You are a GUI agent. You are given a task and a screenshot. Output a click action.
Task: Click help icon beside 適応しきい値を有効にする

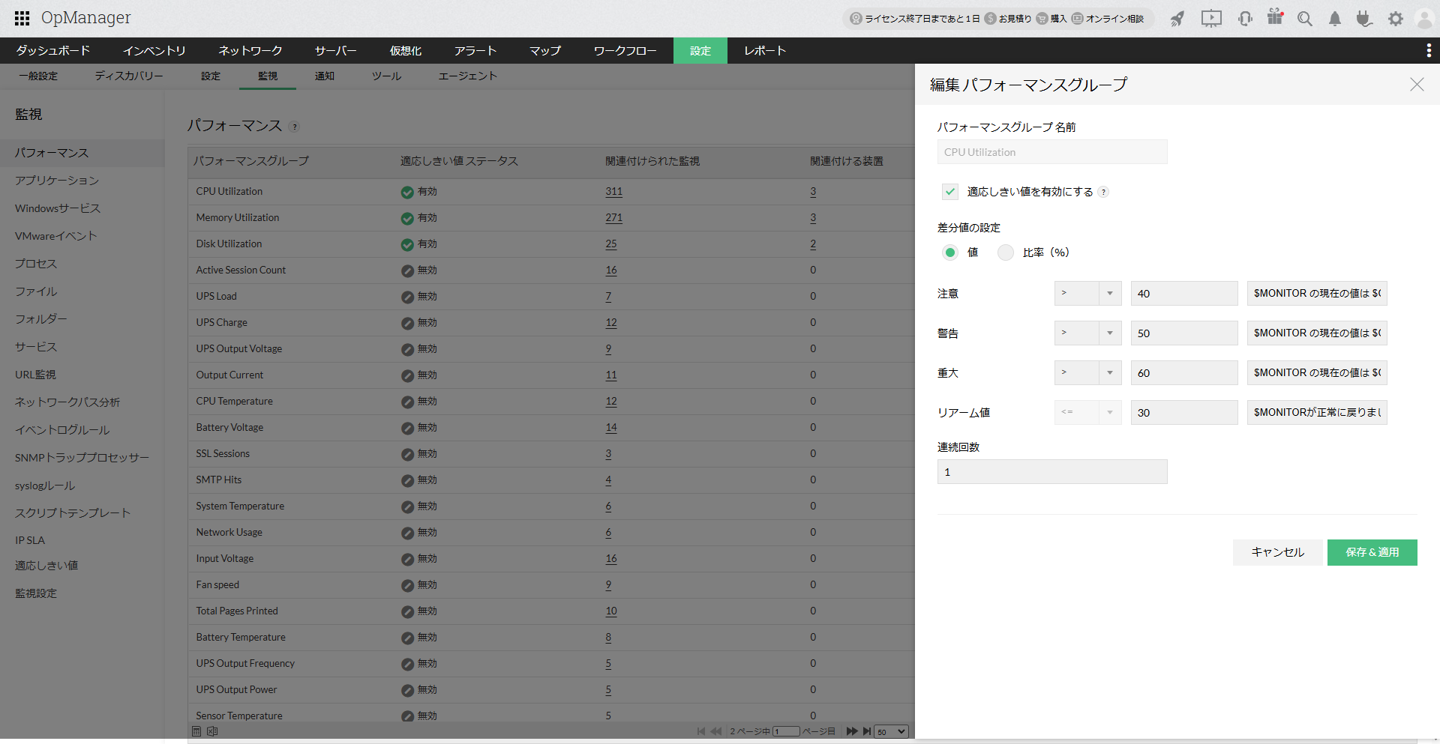pyautogui.click(x=1103, y=192)
